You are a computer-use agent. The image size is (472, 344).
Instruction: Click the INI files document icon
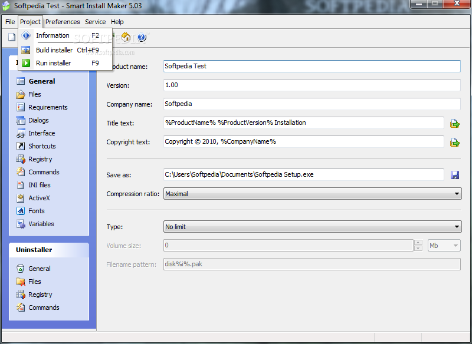(21, 185)
